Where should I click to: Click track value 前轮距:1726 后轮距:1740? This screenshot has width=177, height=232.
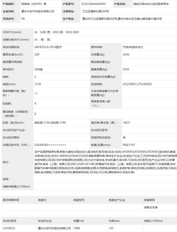pyautogui.click(x=50, y=123)
